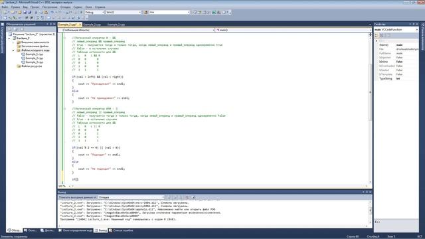Open the main() member dropdown

[x=294, y=30]
